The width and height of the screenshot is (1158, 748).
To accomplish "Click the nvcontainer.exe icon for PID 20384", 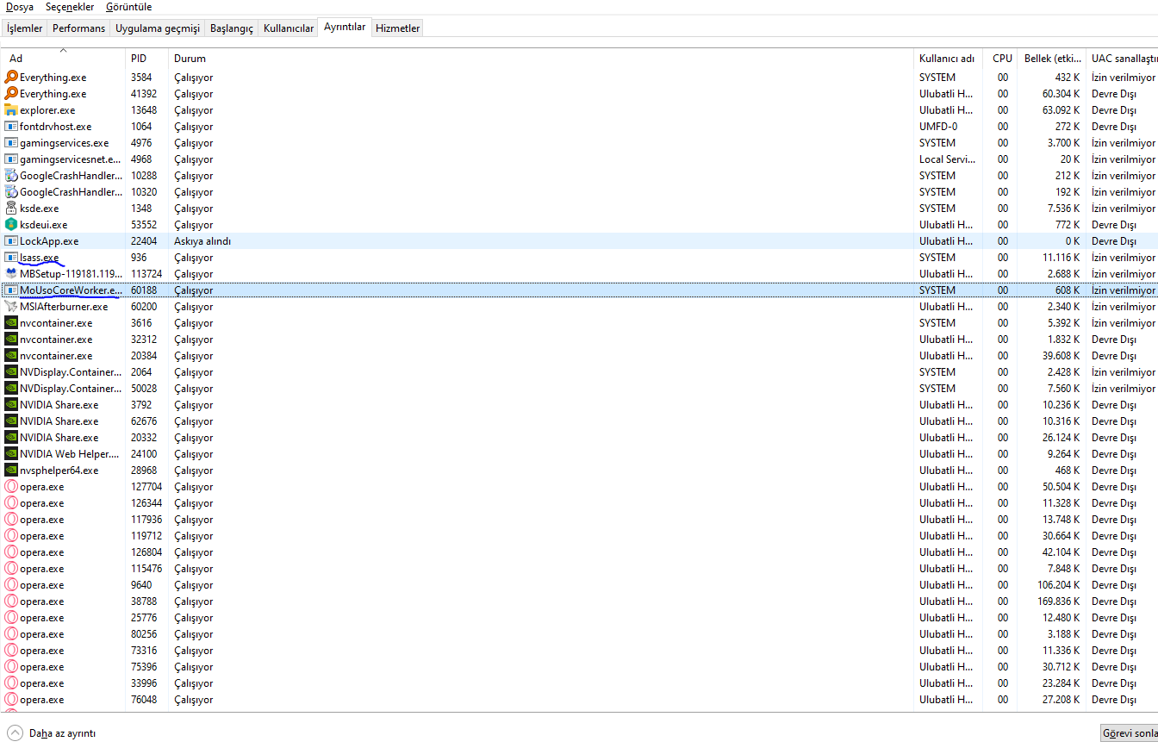I will point(11,355).
